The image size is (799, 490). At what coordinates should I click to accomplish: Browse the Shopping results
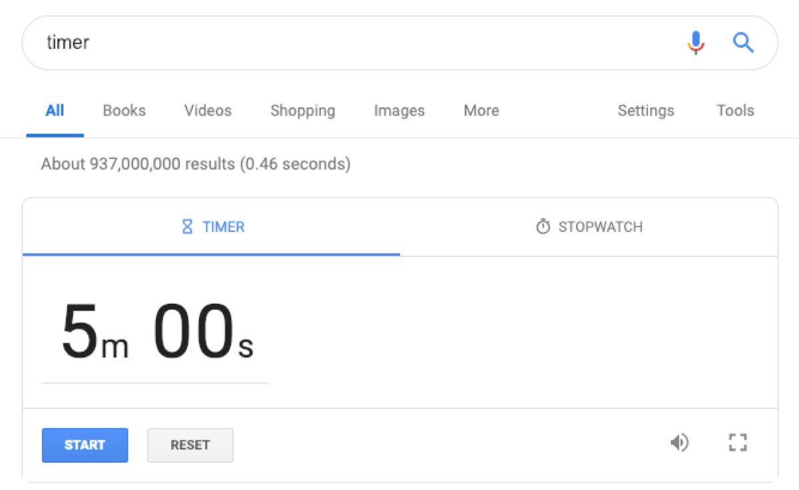tap(302, 110)
